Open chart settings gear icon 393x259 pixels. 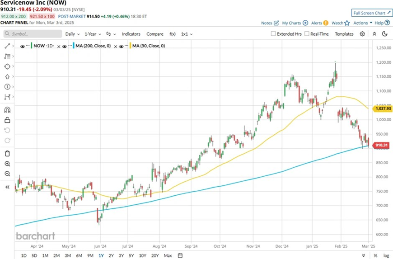click(x=362, y=34)
